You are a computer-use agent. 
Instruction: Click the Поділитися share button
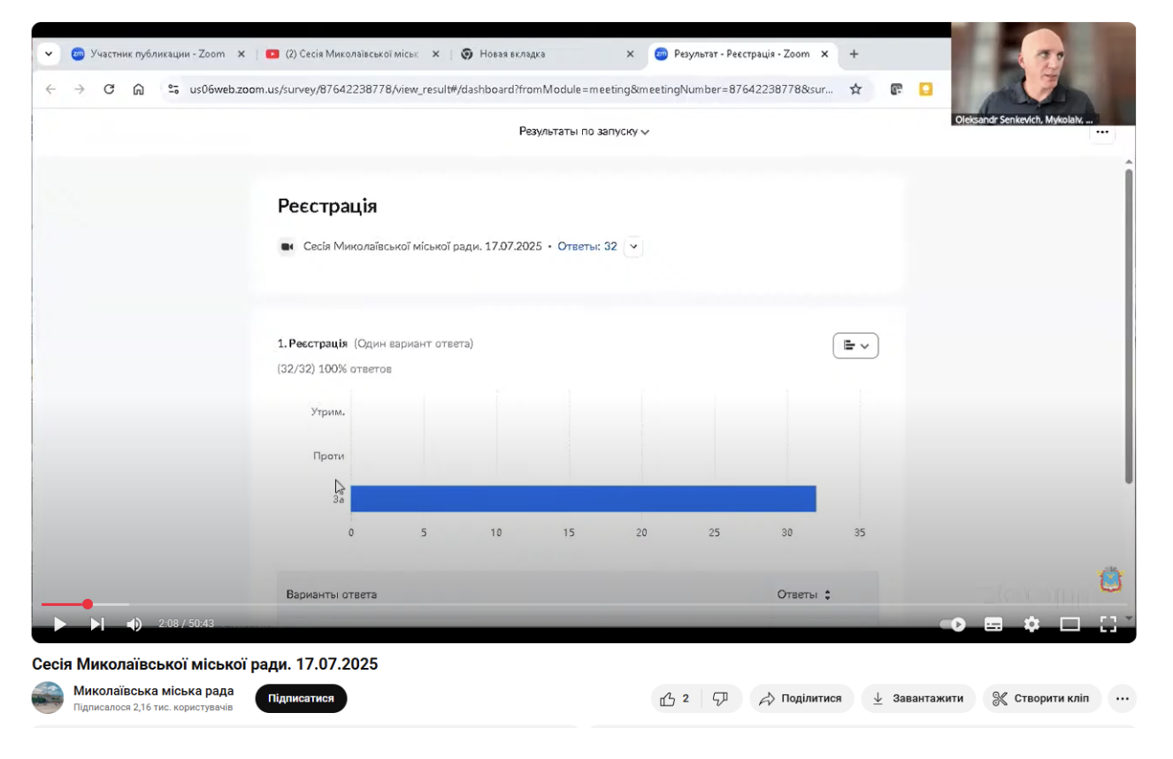[801, 699]
